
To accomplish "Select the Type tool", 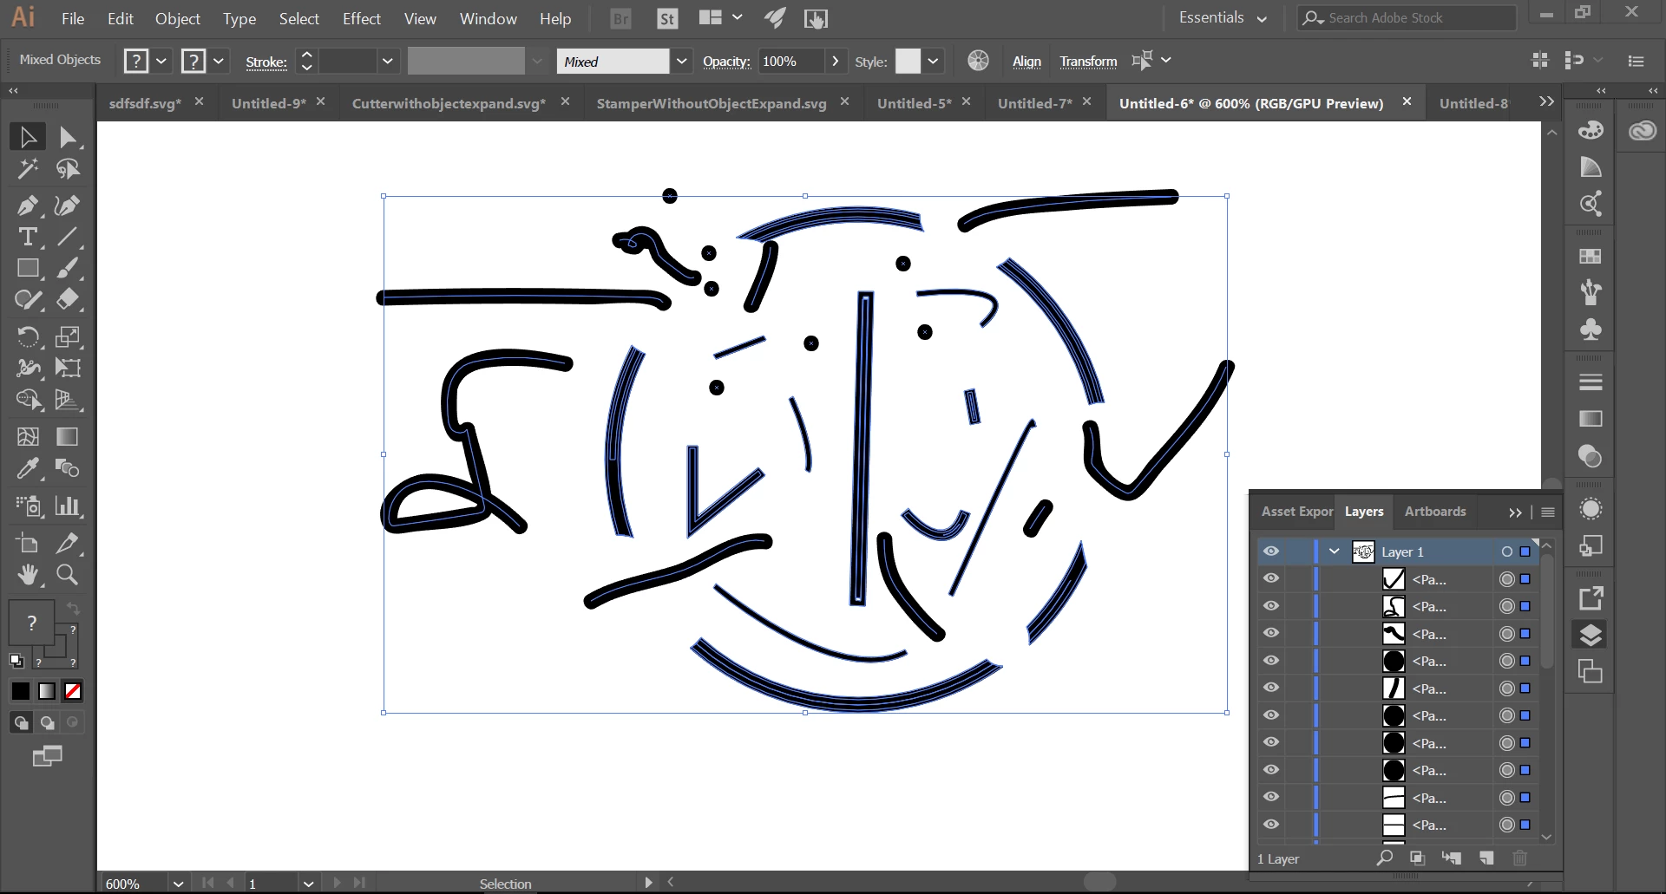I will (x=28, y=237).
